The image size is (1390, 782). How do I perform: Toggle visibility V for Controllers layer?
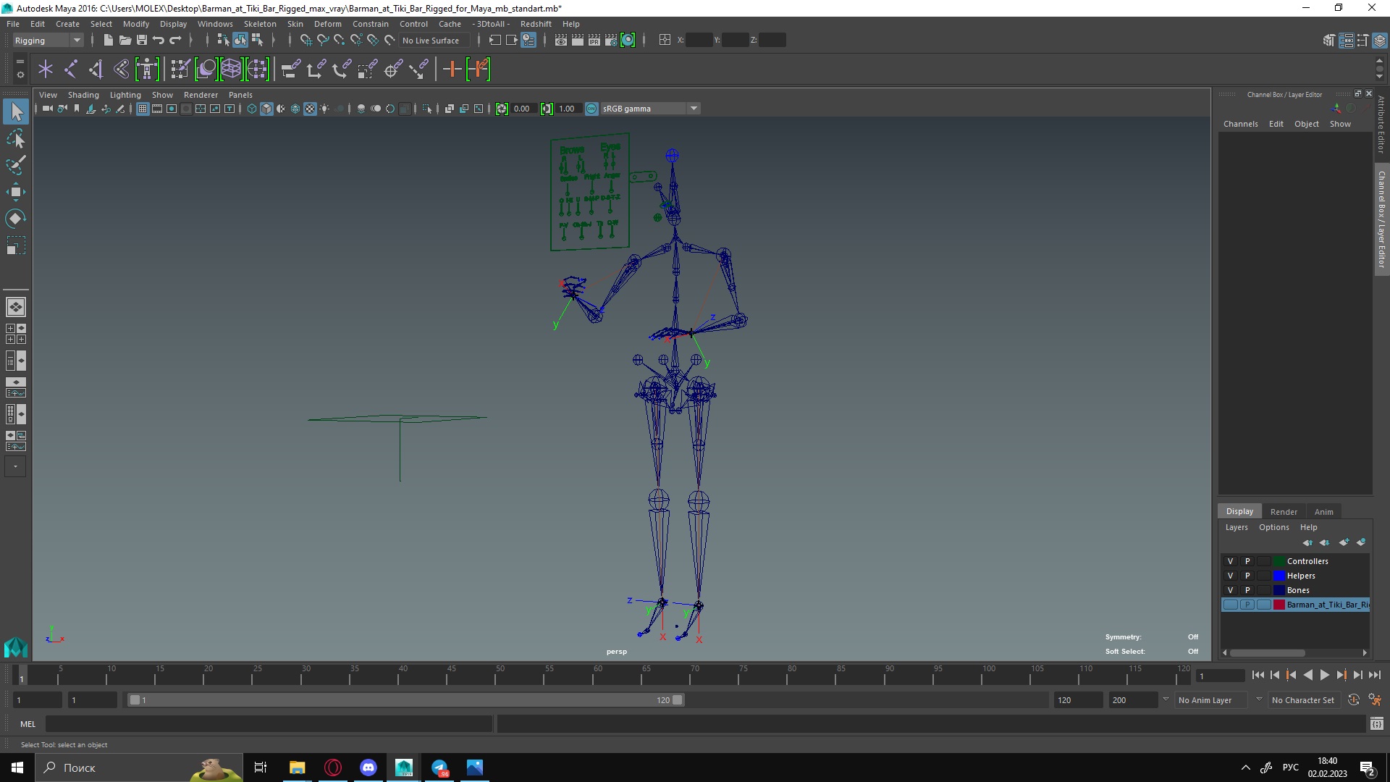[x=1231, y=560]
